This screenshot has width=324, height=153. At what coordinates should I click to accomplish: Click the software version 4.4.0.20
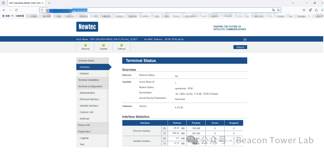(x=179, y=107)
